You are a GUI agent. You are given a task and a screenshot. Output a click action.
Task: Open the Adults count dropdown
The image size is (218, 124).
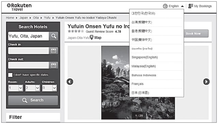coord(33,88)
